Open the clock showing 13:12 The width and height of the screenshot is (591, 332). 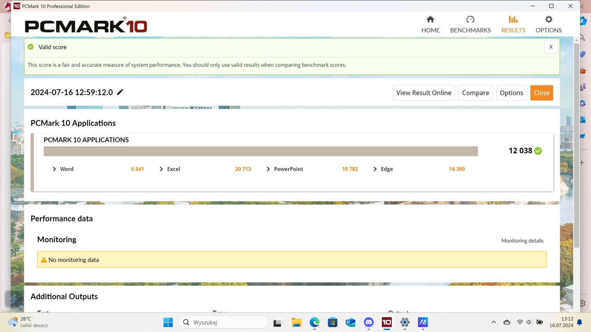(x=561, y=322)
